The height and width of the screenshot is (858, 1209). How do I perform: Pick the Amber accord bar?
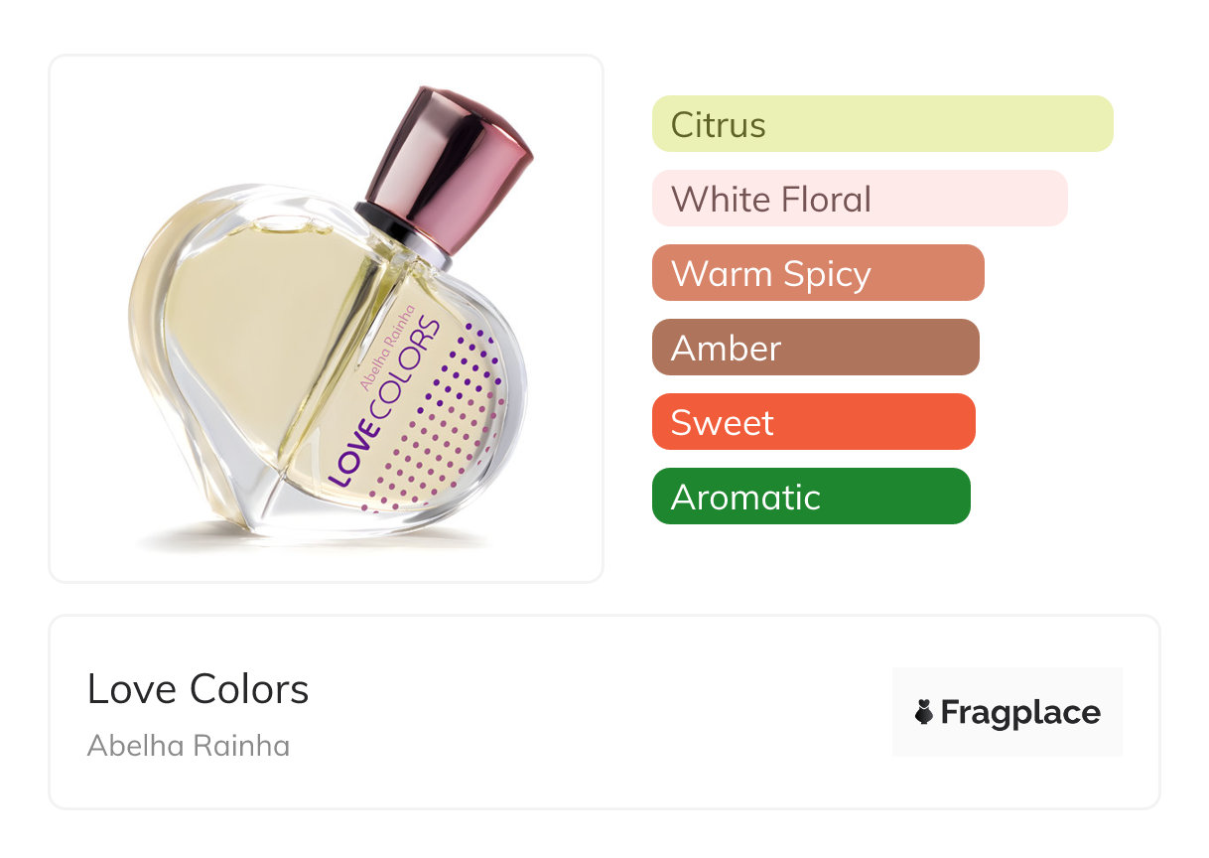815,348
